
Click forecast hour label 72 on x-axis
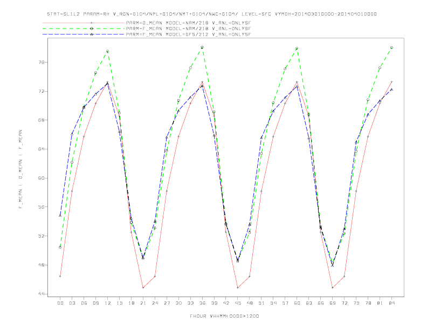click(x=345, y=303)
